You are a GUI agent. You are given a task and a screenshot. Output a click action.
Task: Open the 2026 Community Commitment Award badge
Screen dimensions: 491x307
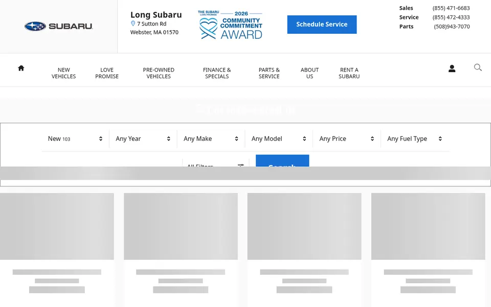[230, 25]
